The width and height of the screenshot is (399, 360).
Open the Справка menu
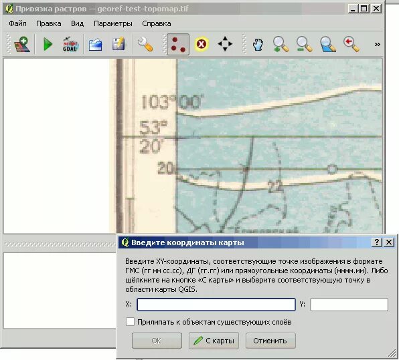pos(157,23)
